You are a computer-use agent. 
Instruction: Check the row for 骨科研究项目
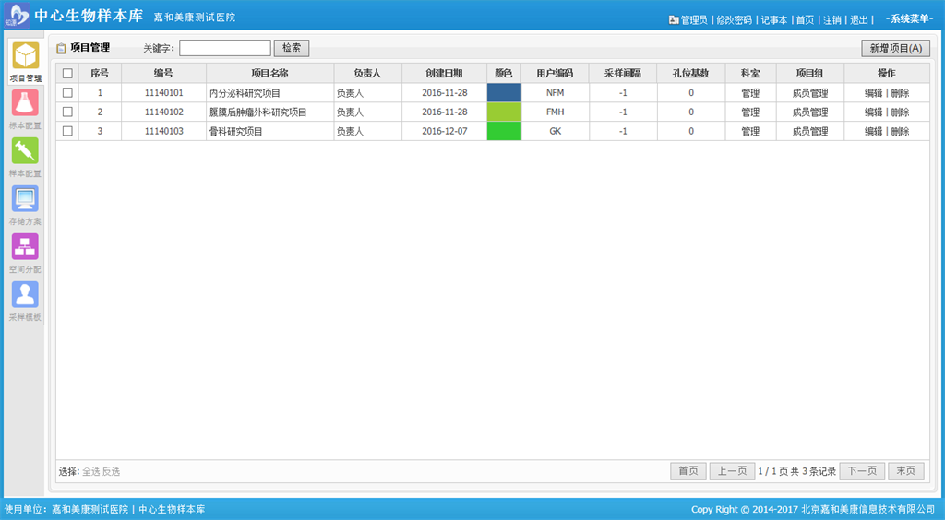[67, 132]
